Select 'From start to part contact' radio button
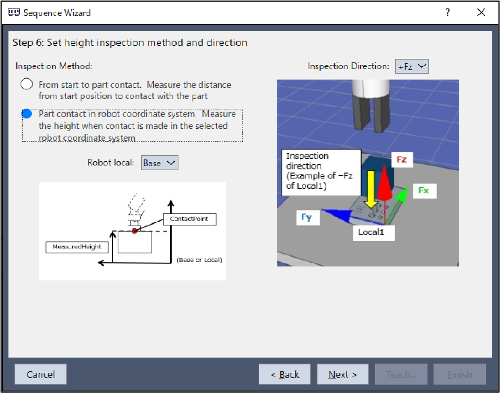Viewport: 500px width, 393px height. pyautogui.click(x=27, y=84)
